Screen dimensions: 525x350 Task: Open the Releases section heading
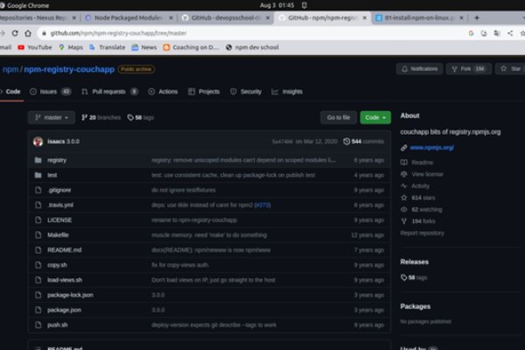pyautogui.click(x=414, y=262)
